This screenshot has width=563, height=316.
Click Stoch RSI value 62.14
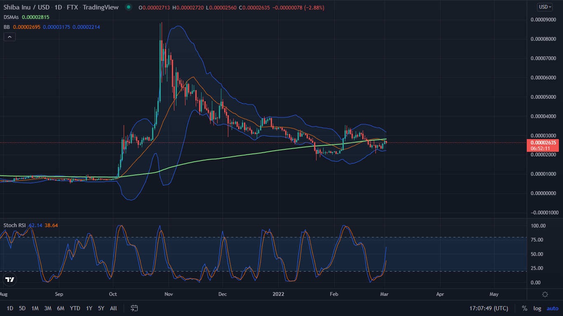tap(35, 225)
